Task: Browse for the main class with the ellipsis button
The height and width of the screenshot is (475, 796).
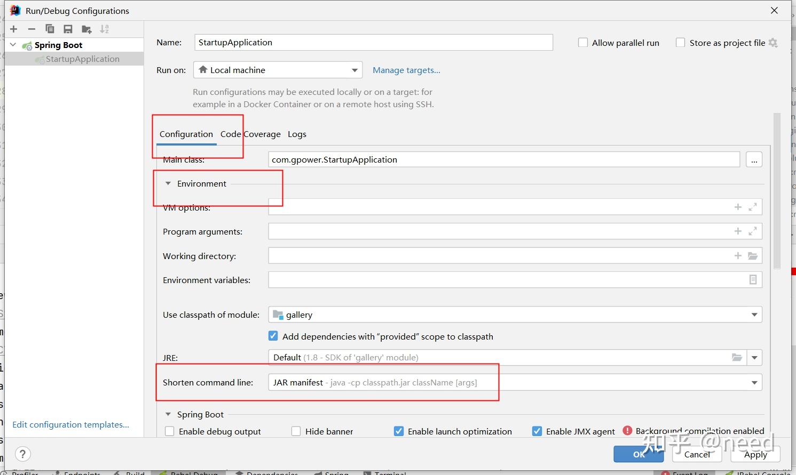Action: pyautogui.click(x=754, y=159)
